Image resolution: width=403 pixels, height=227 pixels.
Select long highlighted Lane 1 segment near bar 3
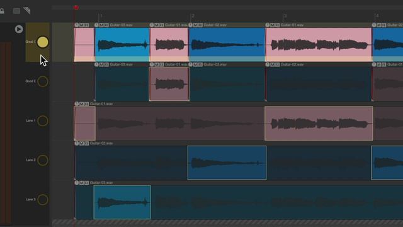(319, 124)
